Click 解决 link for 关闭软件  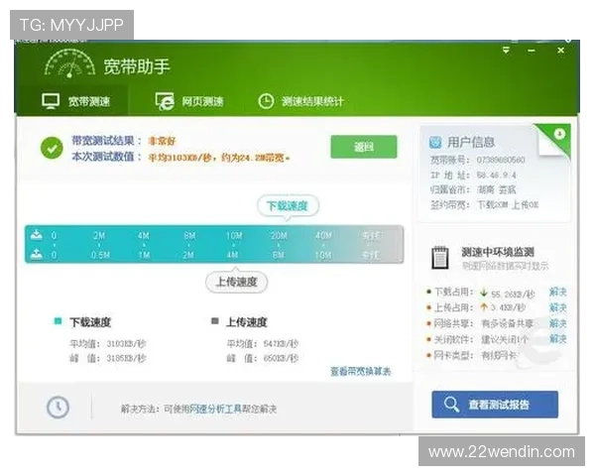[x=557, y=338]
